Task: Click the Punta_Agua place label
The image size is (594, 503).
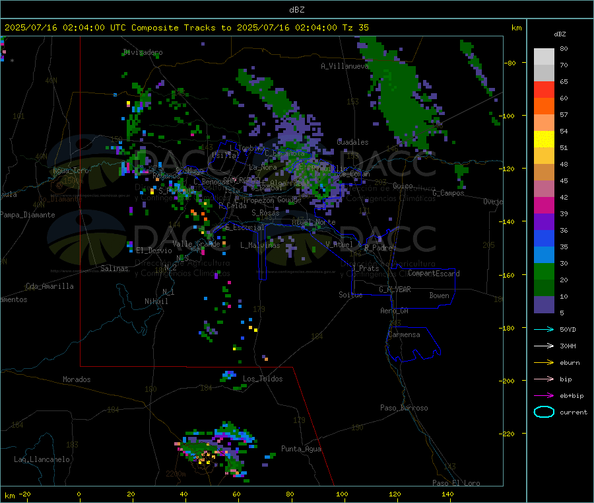Action: coord(301,449)
